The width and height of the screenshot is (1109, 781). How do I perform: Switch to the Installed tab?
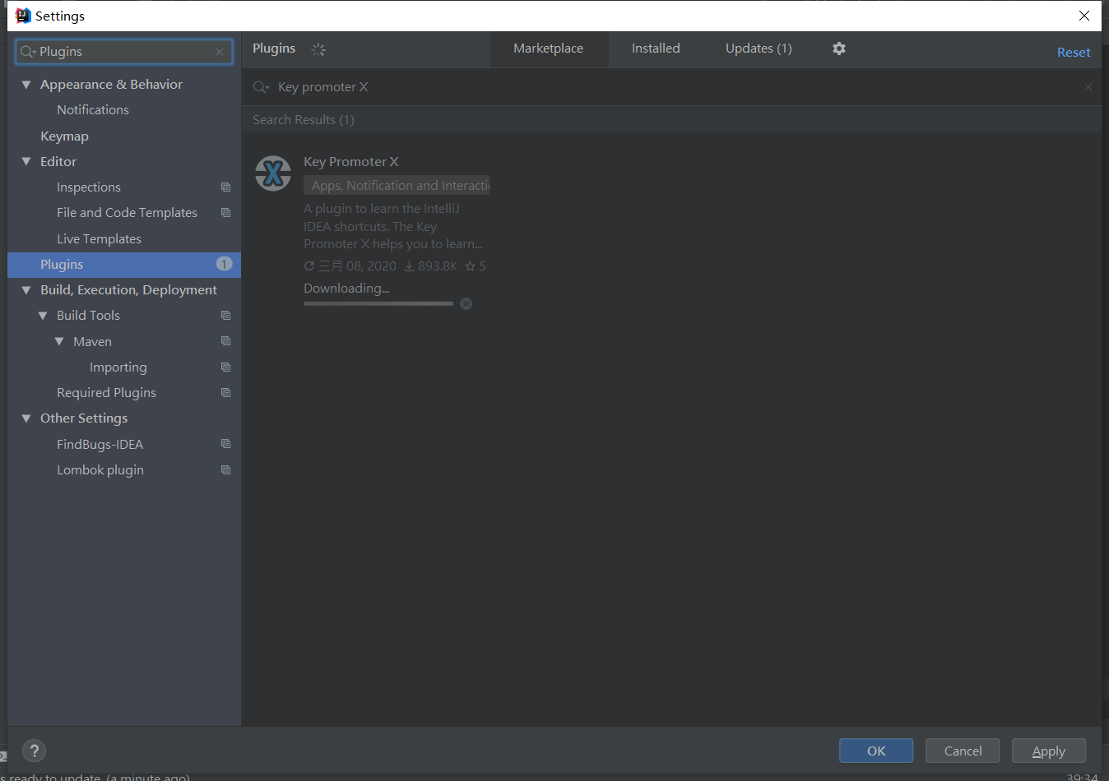coord(656,49)
